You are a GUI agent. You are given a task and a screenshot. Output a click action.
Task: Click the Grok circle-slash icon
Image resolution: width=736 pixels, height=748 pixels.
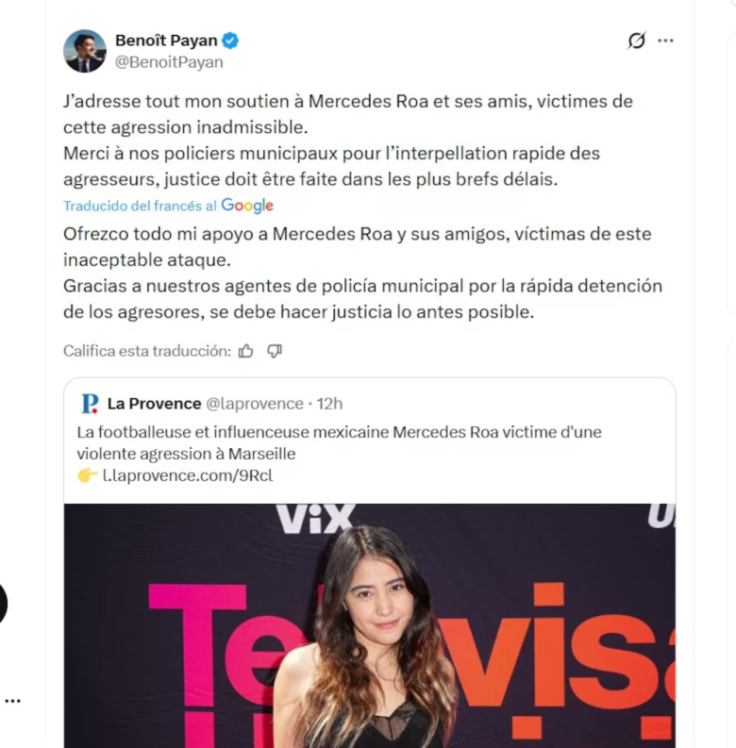pyautogui.click(x=636, y=41)
